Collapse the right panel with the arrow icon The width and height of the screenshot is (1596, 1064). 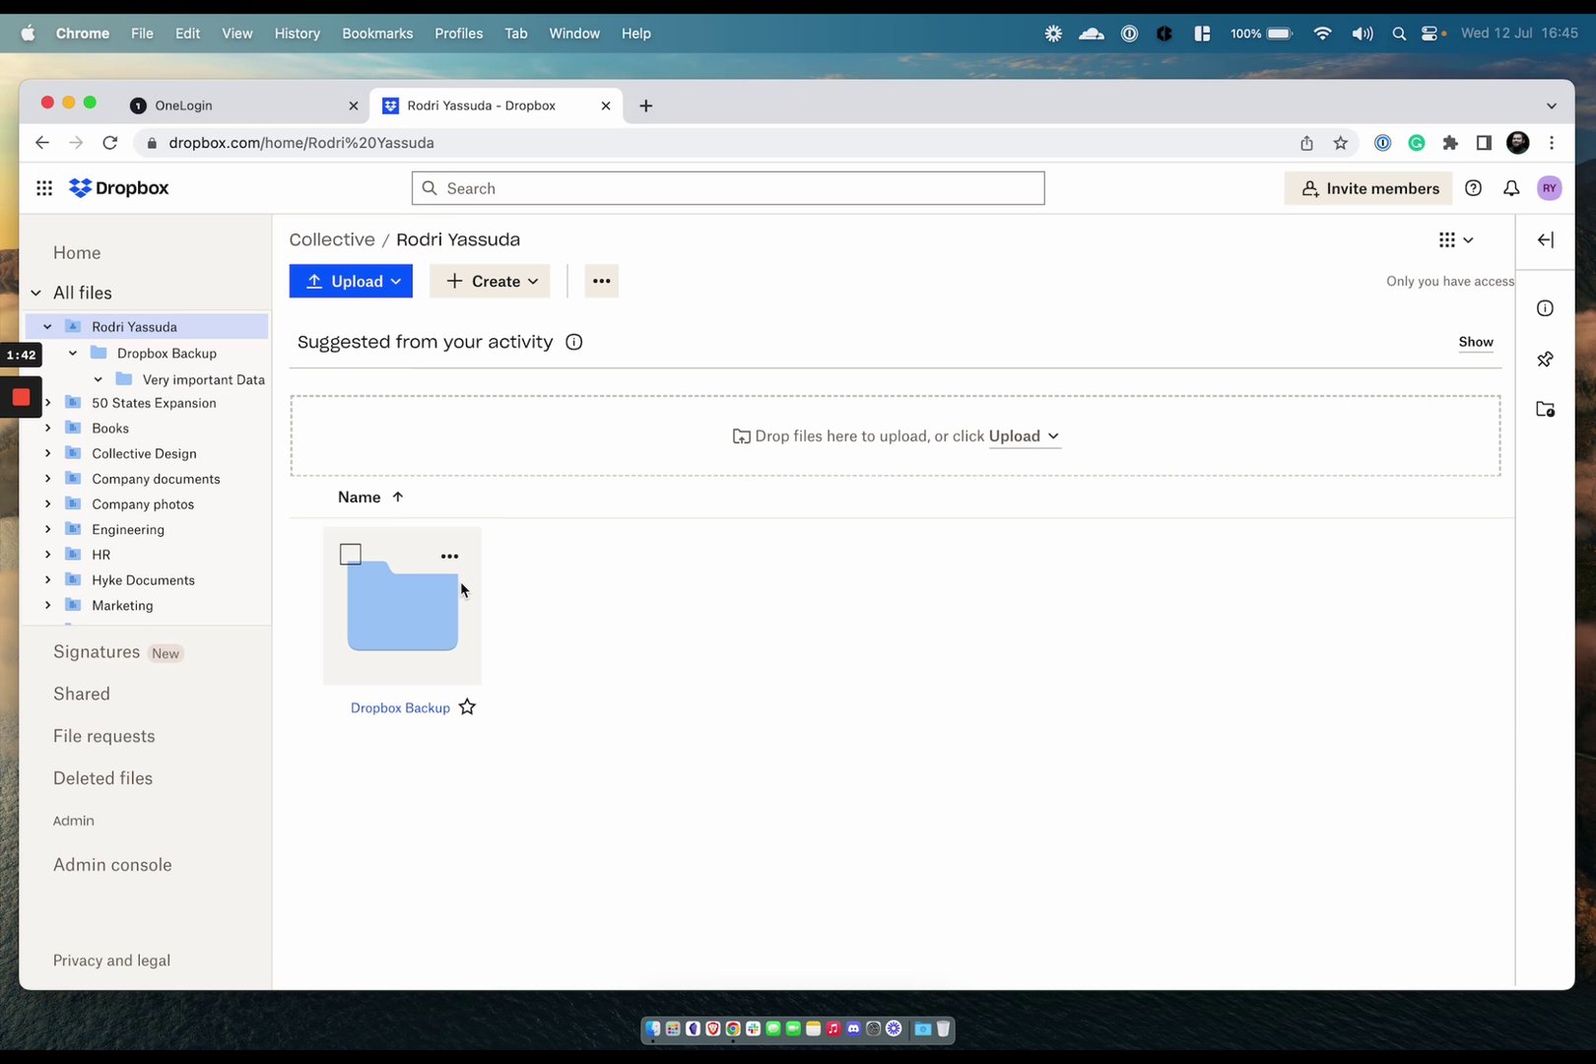1545,239
